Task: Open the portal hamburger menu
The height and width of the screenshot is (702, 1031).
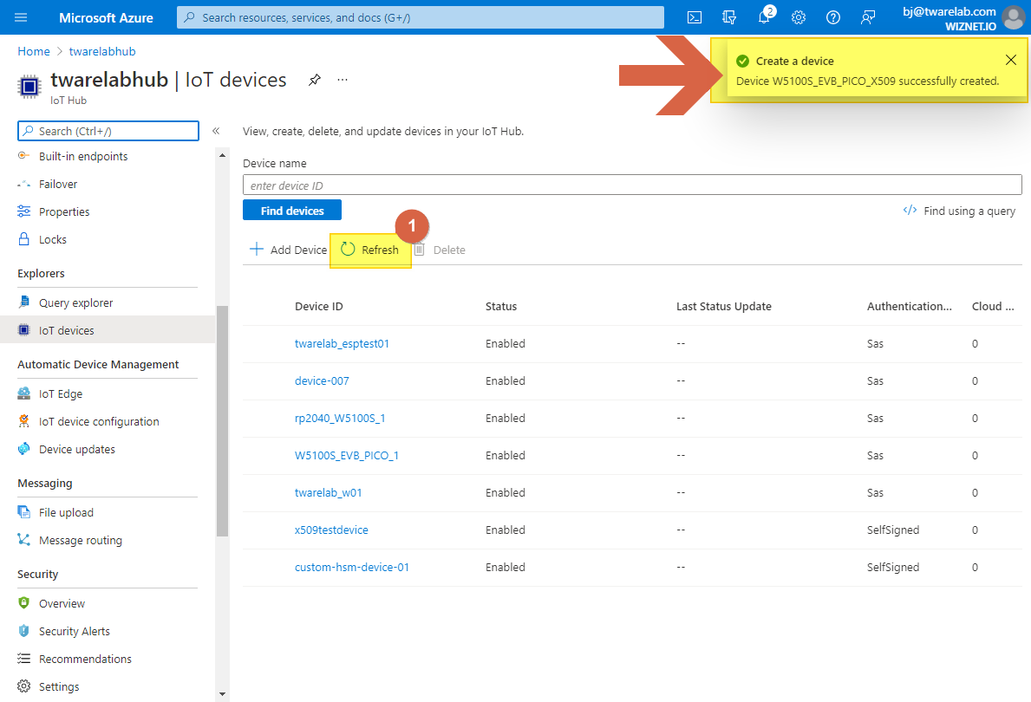Action: point(21,17)
